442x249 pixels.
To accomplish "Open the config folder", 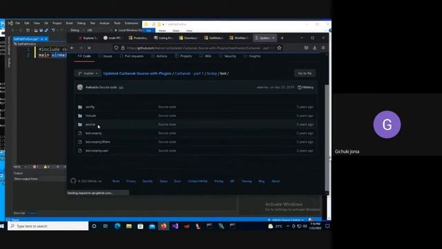I will click(x=90, y=107).
